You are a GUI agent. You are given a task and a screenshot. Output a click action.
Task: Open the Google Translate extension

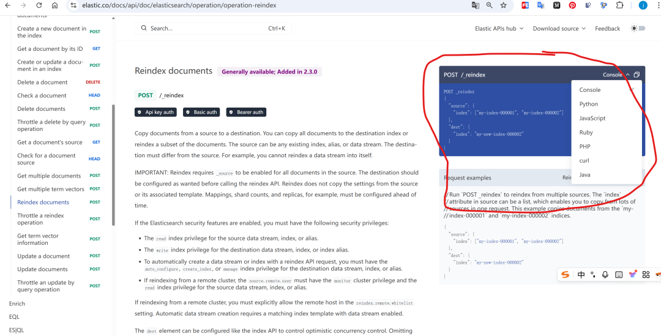541,6
